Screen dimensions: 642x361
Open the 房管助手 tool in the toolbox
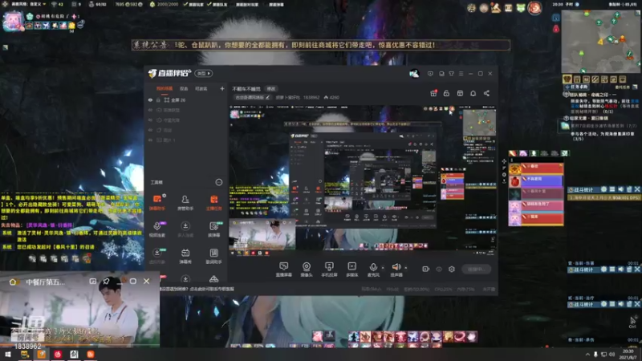[x=185, y=202]
